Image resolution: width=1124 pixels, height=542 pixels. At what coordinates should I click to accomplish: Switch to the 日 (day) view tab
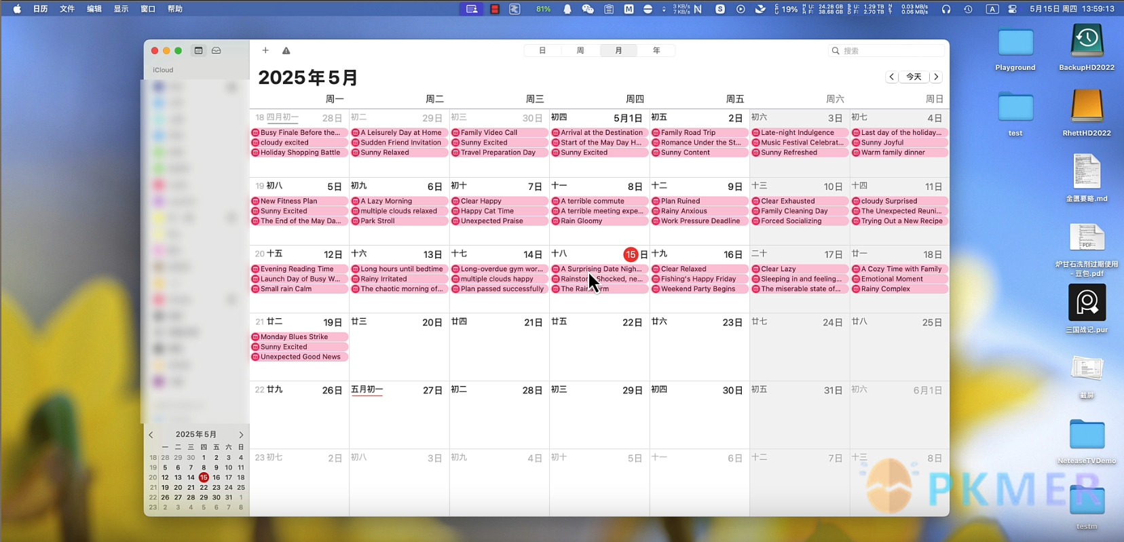[542, 50]
